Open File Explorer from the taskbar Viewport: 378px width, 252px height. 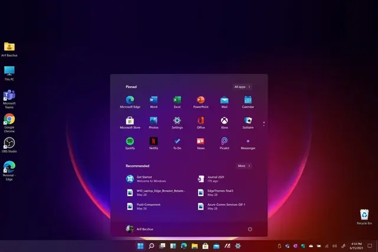pyautogui.click(x=194, y=246)
